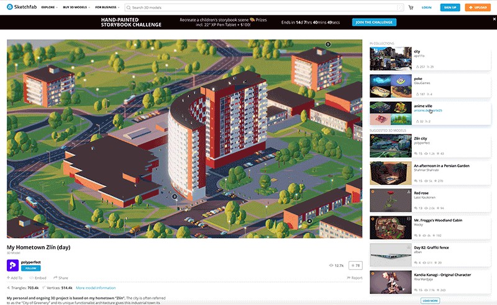Open the Buy 3D Models dropdown
This screenshot has width=497, height=305.
[76, 7]
